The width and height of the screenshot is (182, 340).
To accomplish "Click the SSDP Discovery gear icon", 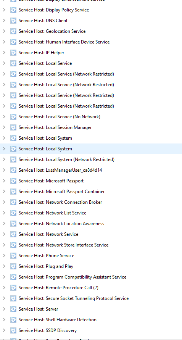I will pyautogui.click(x=13, y=330).
